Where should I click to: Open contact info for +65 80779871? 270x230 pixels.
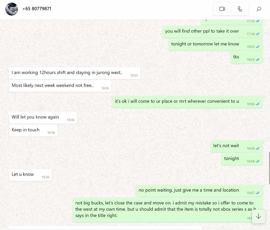(37, 9)
